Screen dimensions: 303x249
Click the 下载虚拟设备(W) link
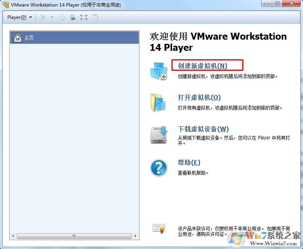(203, 129)
